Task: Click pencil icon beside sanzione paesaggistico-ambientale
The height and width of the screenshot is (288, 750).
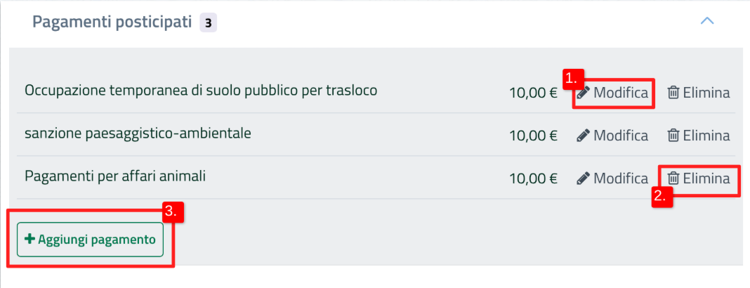Action: tap(583, 136)
